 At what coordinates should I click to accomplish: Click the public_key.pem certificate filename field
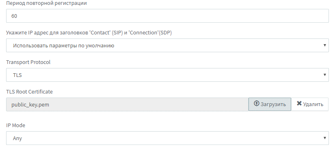(x=128, y=104)
